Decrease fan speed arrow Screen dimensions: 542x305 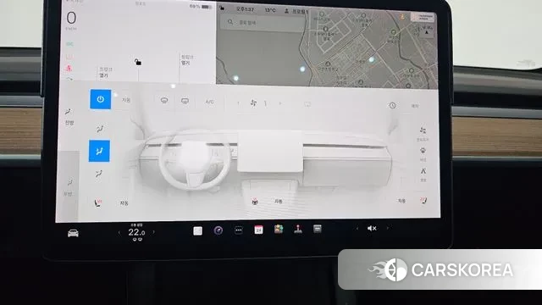click(238, 103)
